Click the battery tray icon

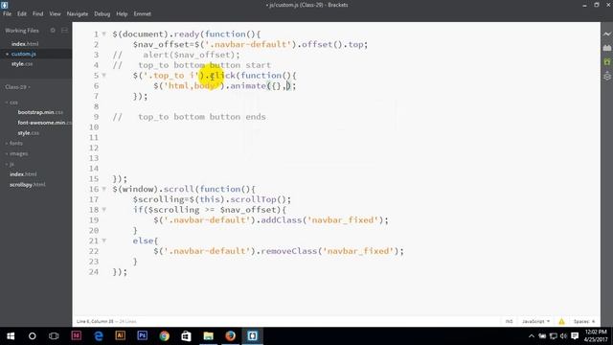click(x=542, y=336)
